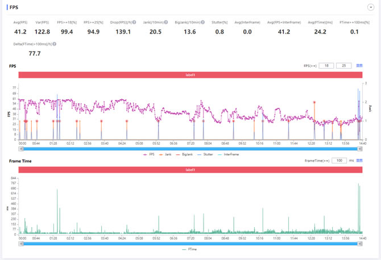Click label1 bar above FPS chart

[x=190, y=75]
